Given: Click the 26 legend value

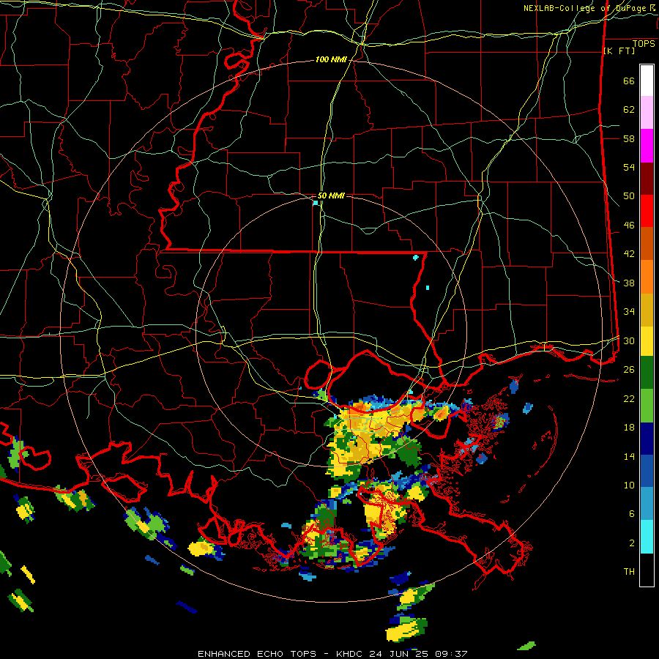Looking at the screenshot, I should [629, 370].
